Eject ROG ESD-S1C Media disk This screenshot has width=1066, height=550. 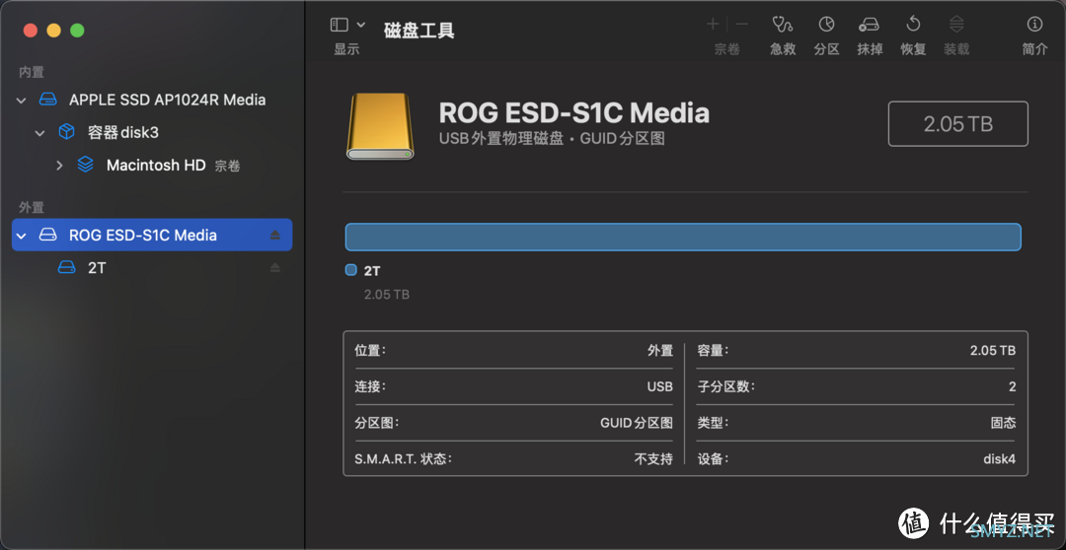click(x=274, y=235)
